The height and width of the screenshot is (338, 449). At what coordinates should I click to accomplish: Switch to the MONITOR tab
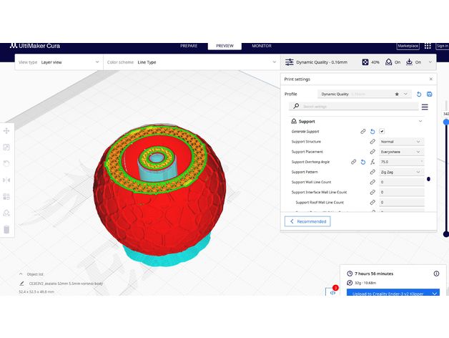[x=262, y=46]
